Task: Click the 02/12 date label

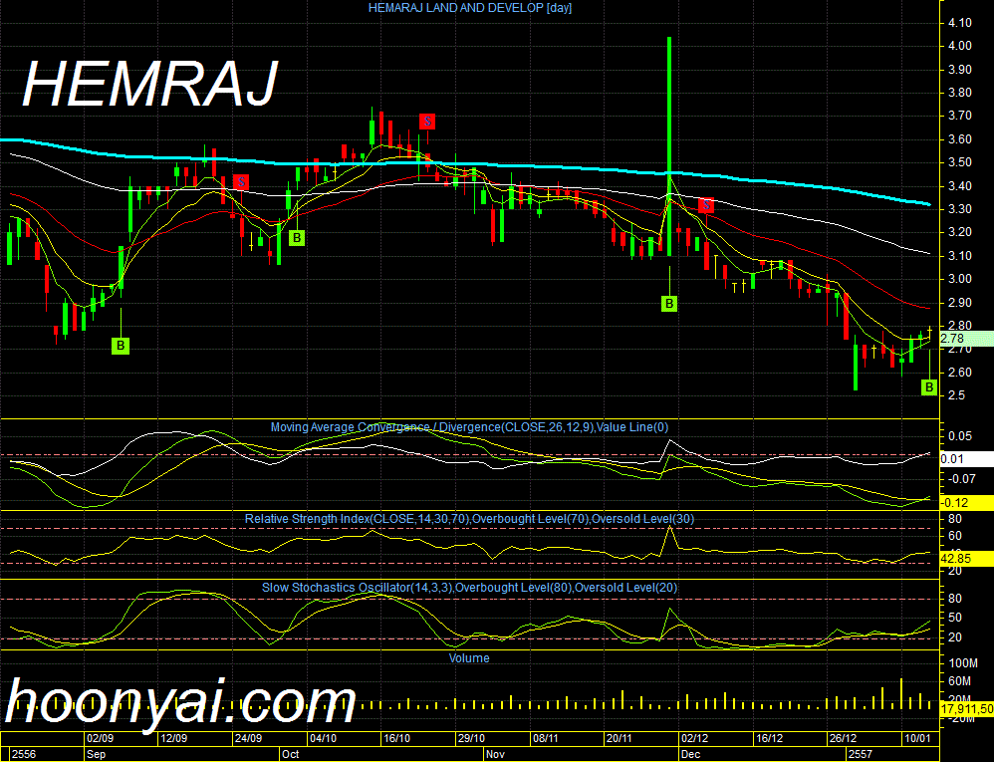Action: pos(695,738)
